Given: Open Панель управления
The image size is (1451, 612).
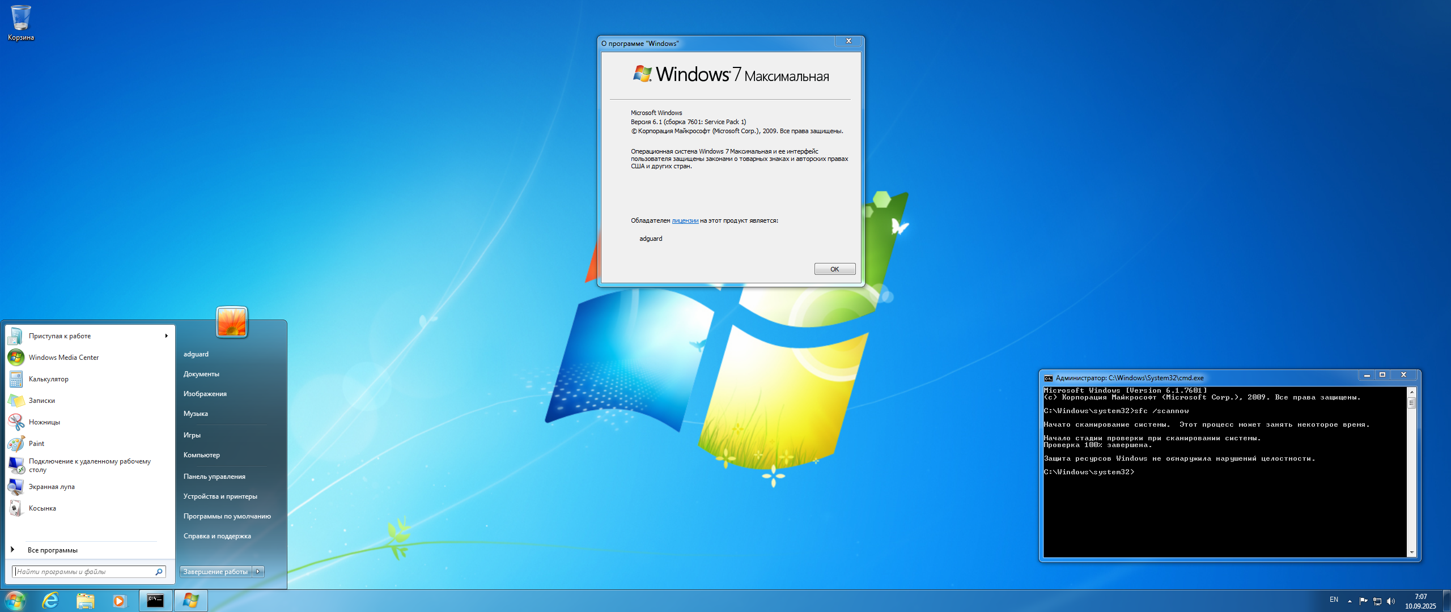Looking at the screenshot, I should pos(214,477).
